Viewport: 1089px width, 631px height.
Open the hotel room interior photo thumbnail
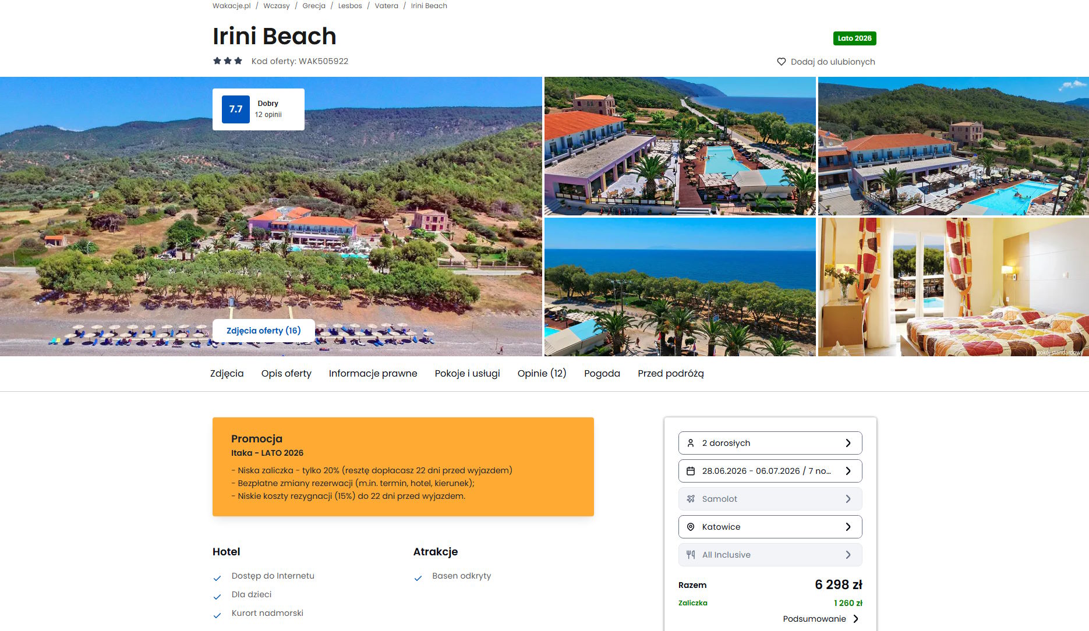(x=953, y=287)
